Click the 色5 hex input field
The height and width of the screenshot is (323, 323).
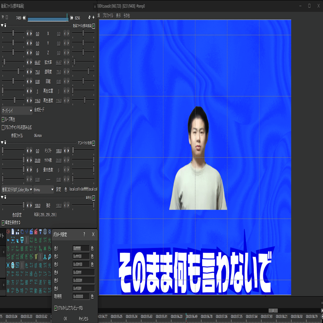click(84, 281)
